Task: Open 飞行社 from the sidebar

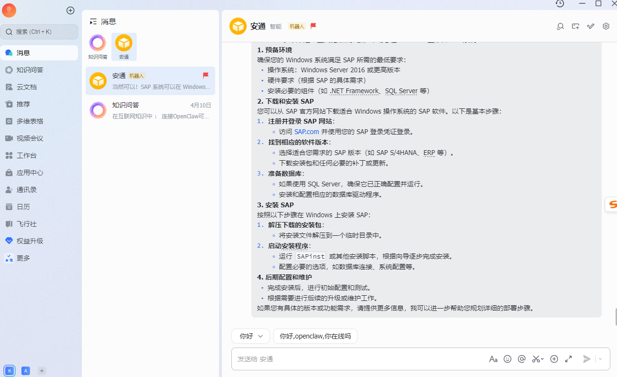Action: click(x=40, y=224)
